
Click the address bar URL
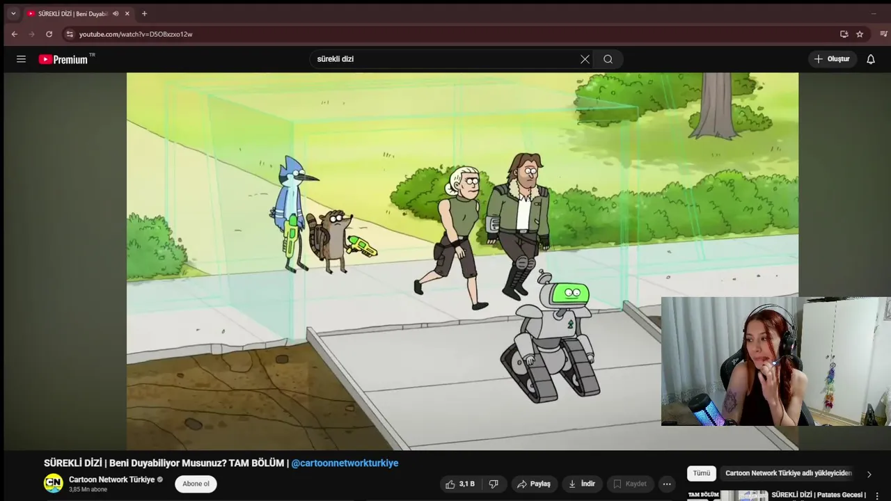pos(136,34)
